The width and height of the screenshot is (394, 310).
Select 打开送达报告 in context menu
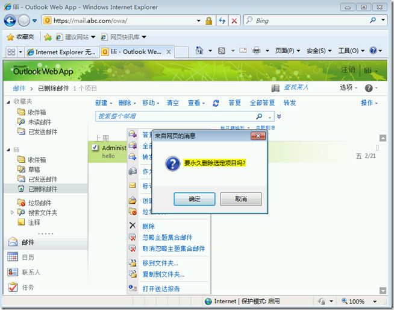click(x=161, y=289)
